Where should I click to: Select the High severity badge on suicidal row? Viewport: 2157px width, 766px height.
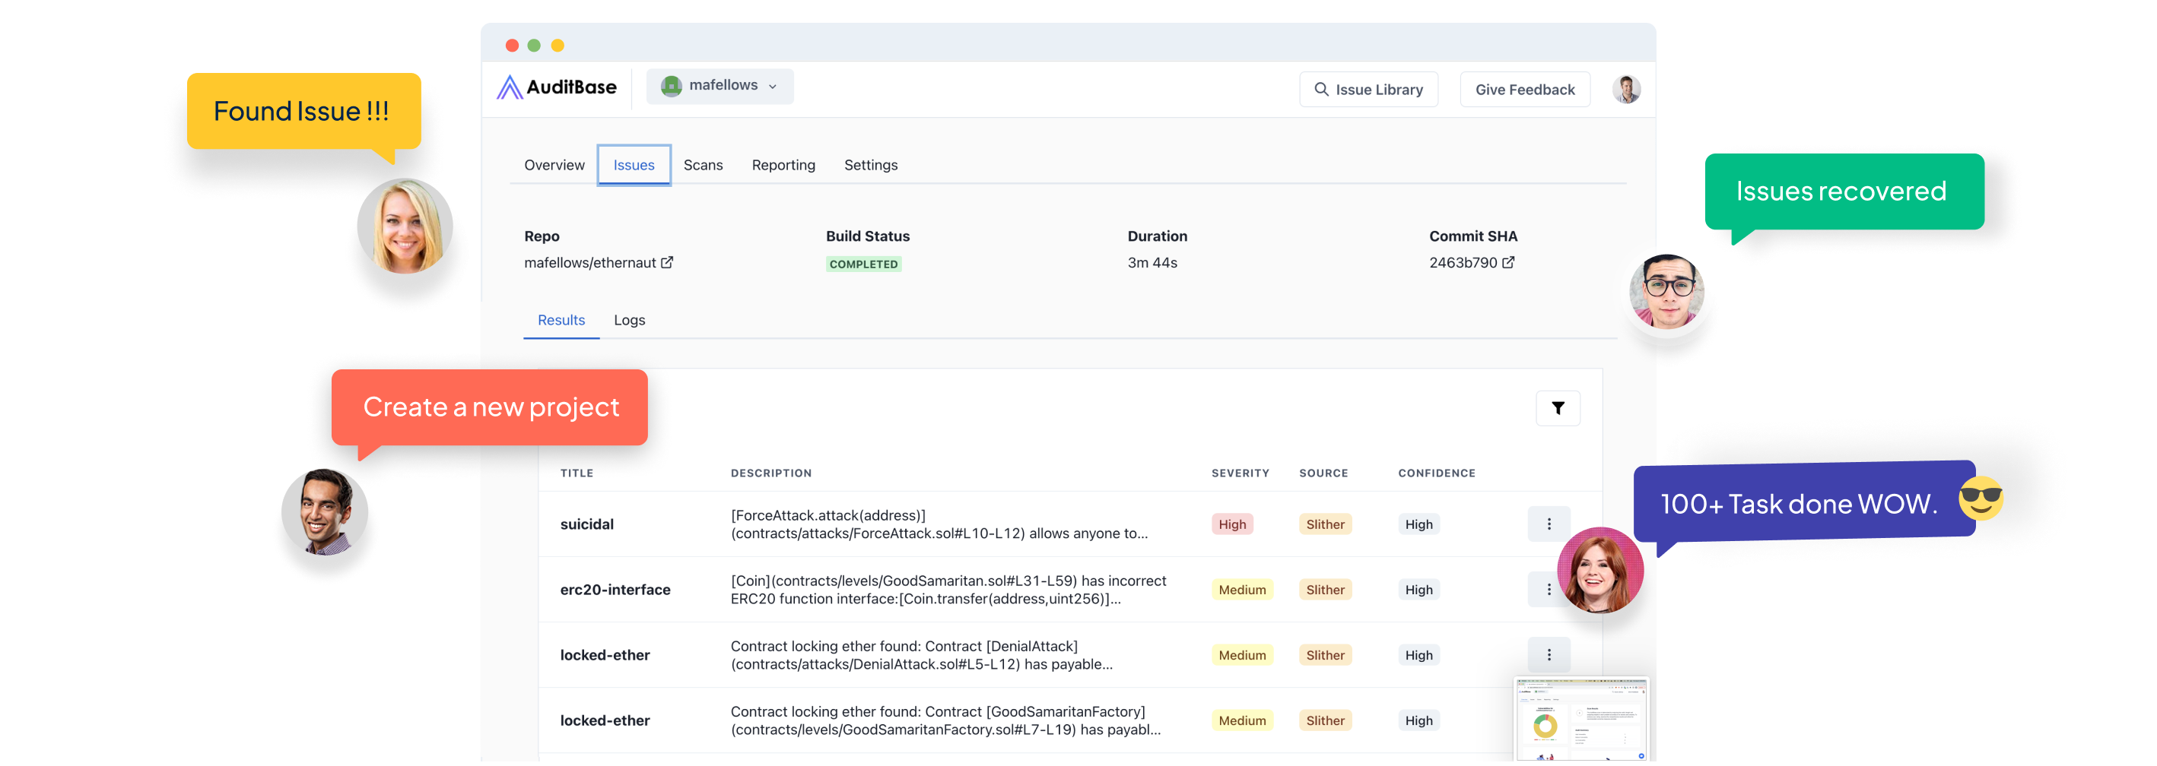pos(1231,524)
